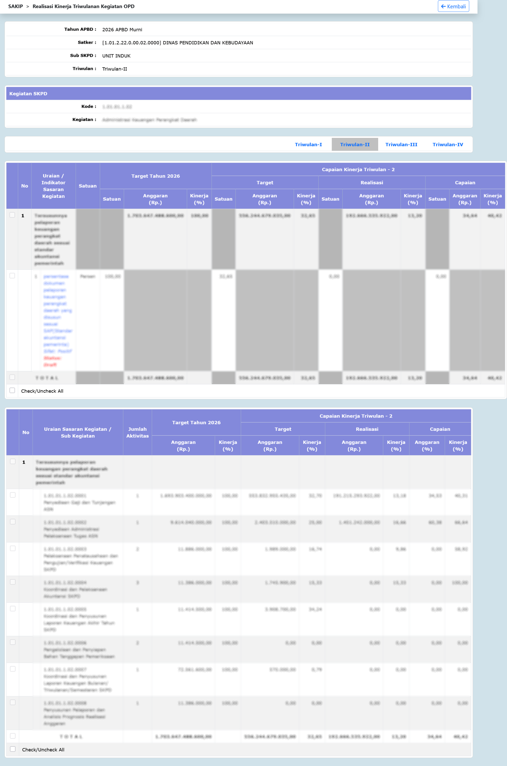Viewport: 507px width, 766px height.
Task: Click the '2026 APBD Murni' value
Action: 122,29
